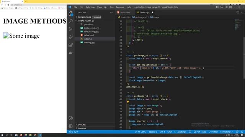Click Spaces: 2 indentation indicator

click(x=153, y=132)
